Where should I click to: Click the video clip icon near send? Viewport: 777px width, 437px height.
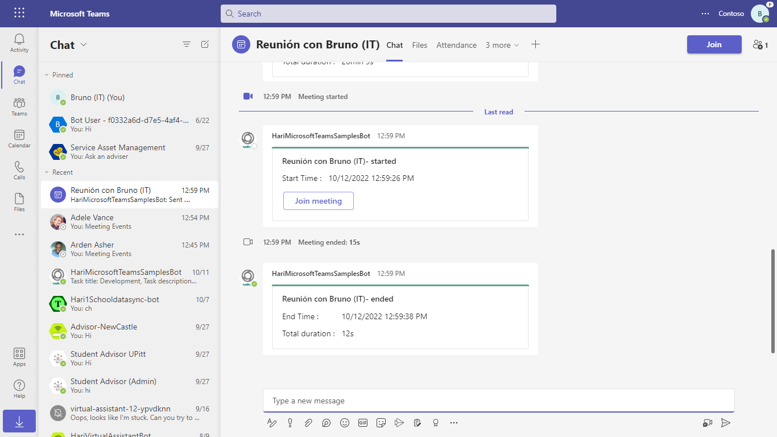pos(708,423)
